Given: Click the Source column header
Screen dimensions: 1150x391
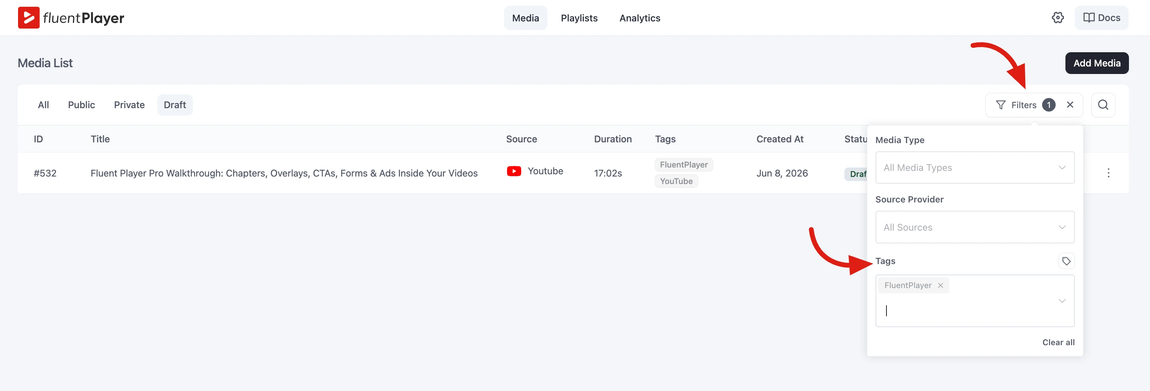Looking at the screenshot, I should (x=521, y=139).
